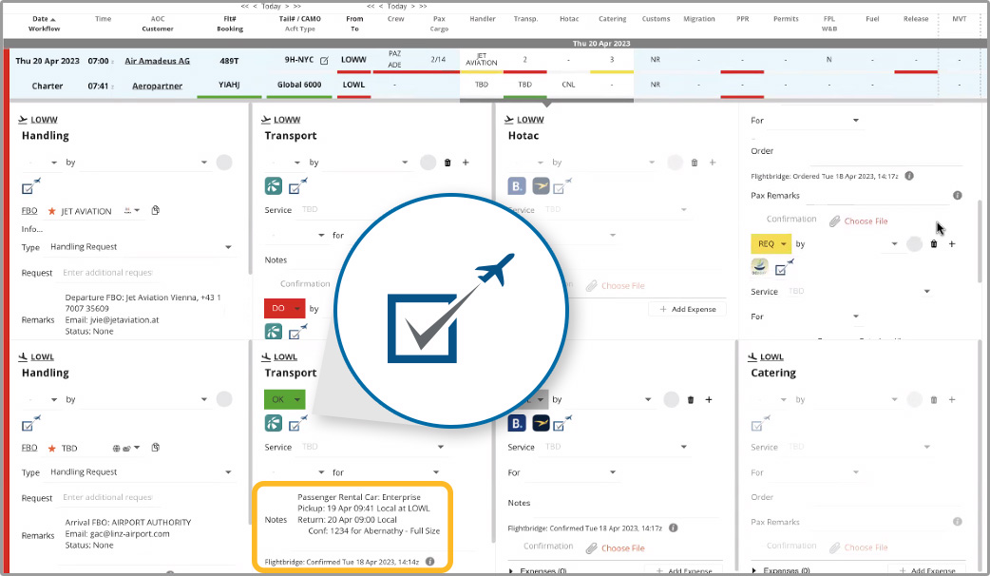Click the Request input field in LOWW Handling
This screenshot has height=576, width=990.
click(107, 273)
